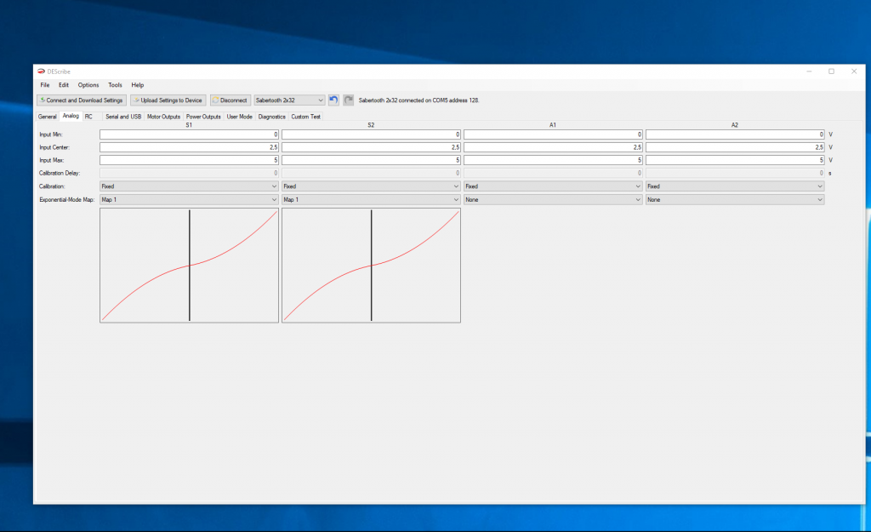Click the A1 Input Min field
The image size is (871, 532).
pyautogui.click(x=553, y=134)
